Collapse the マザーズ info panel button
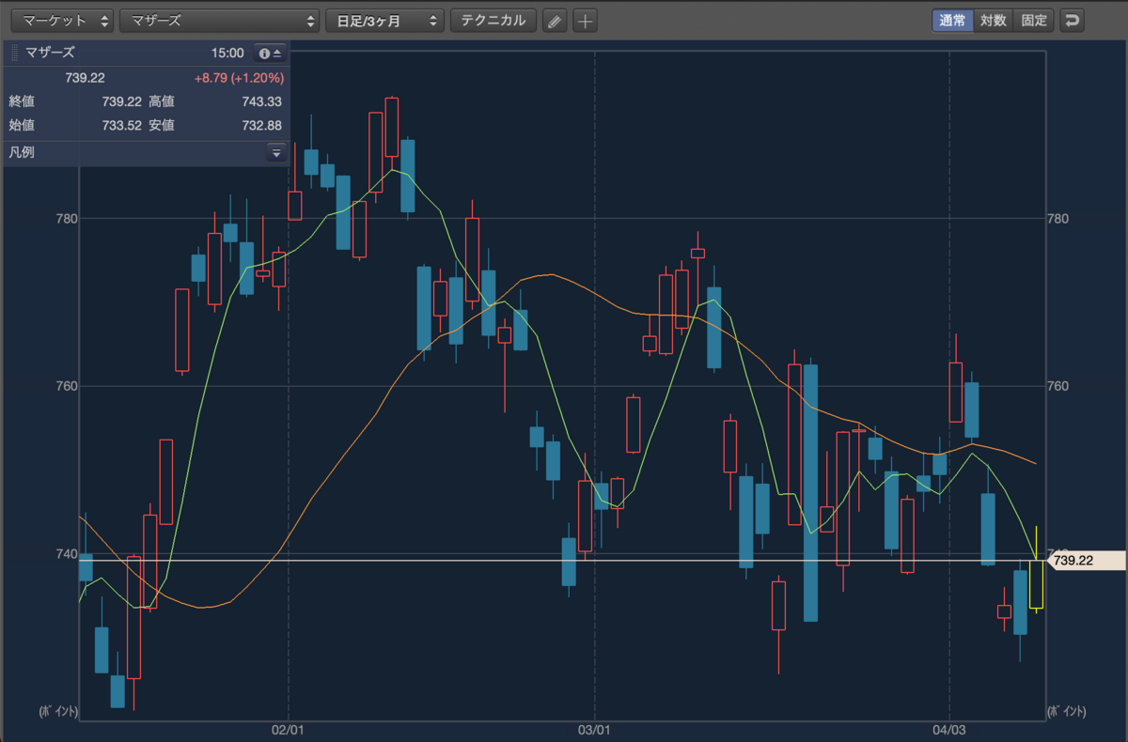The width and height of the screenshot is (1128, 742). [x=269, y=54]
